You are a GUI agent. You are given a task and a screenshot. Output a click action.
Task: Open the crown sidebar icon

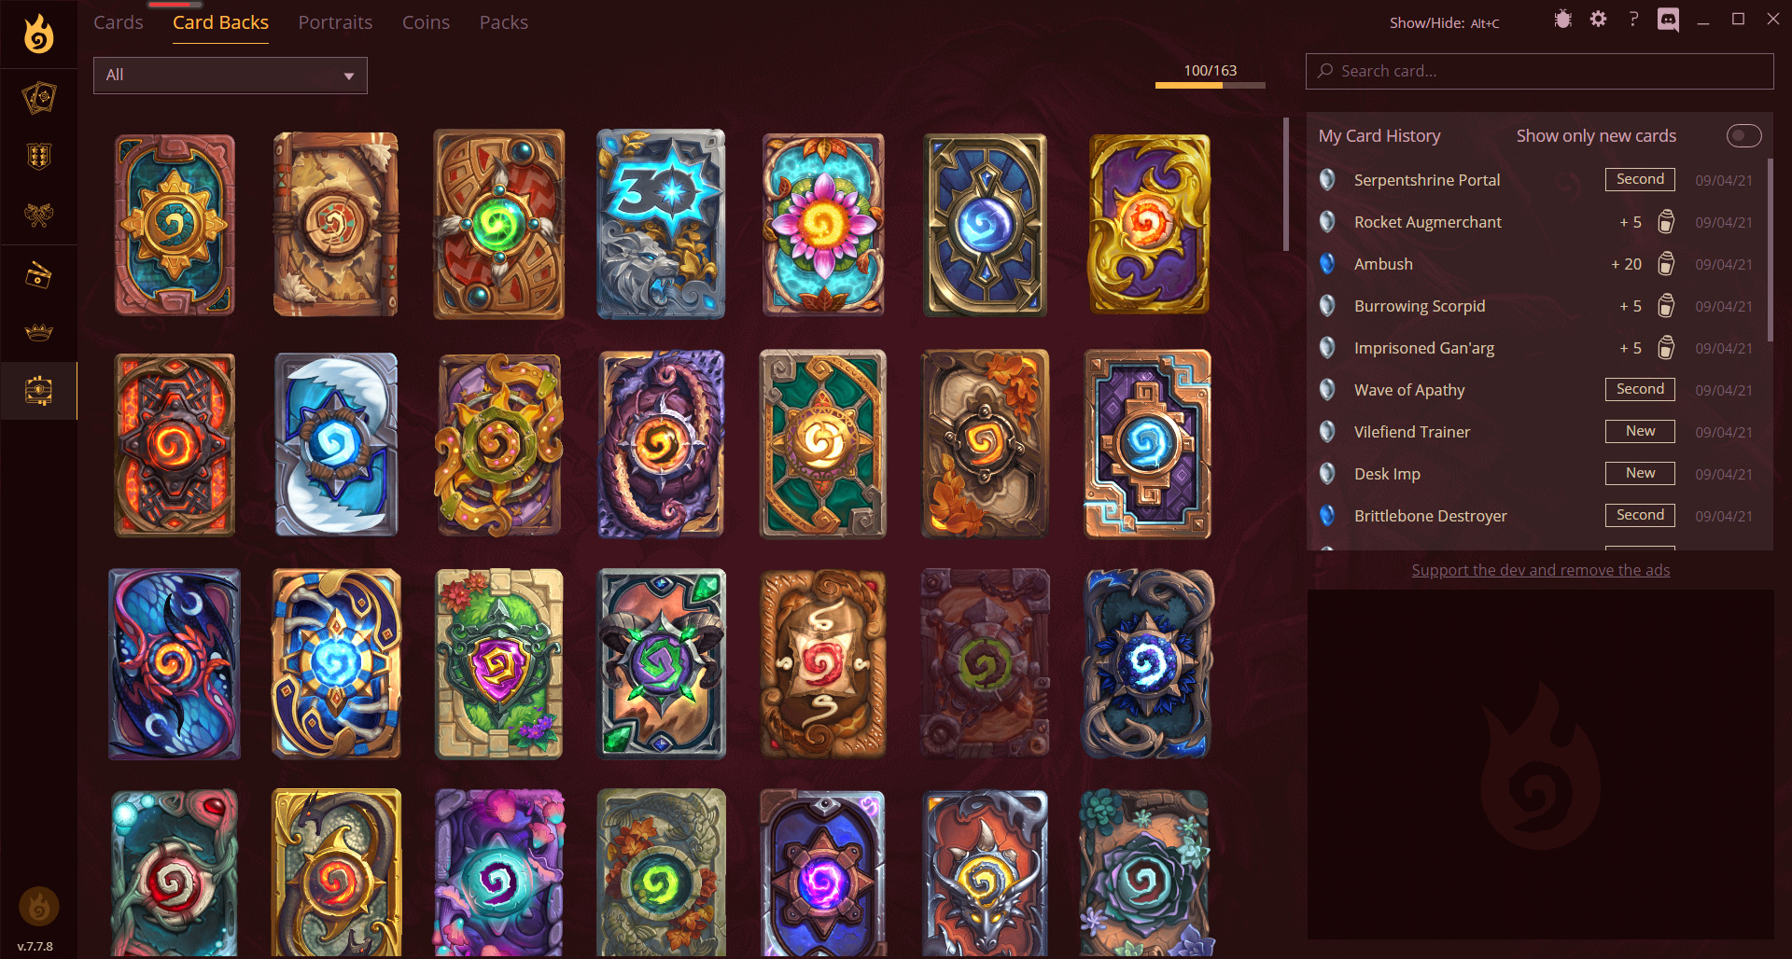(x=38, y=332)
